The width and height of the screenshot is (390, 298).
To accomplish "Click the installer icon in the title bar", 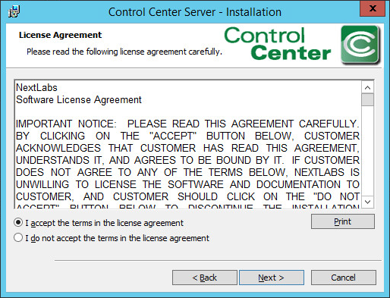I will click(x=14, y=11).
